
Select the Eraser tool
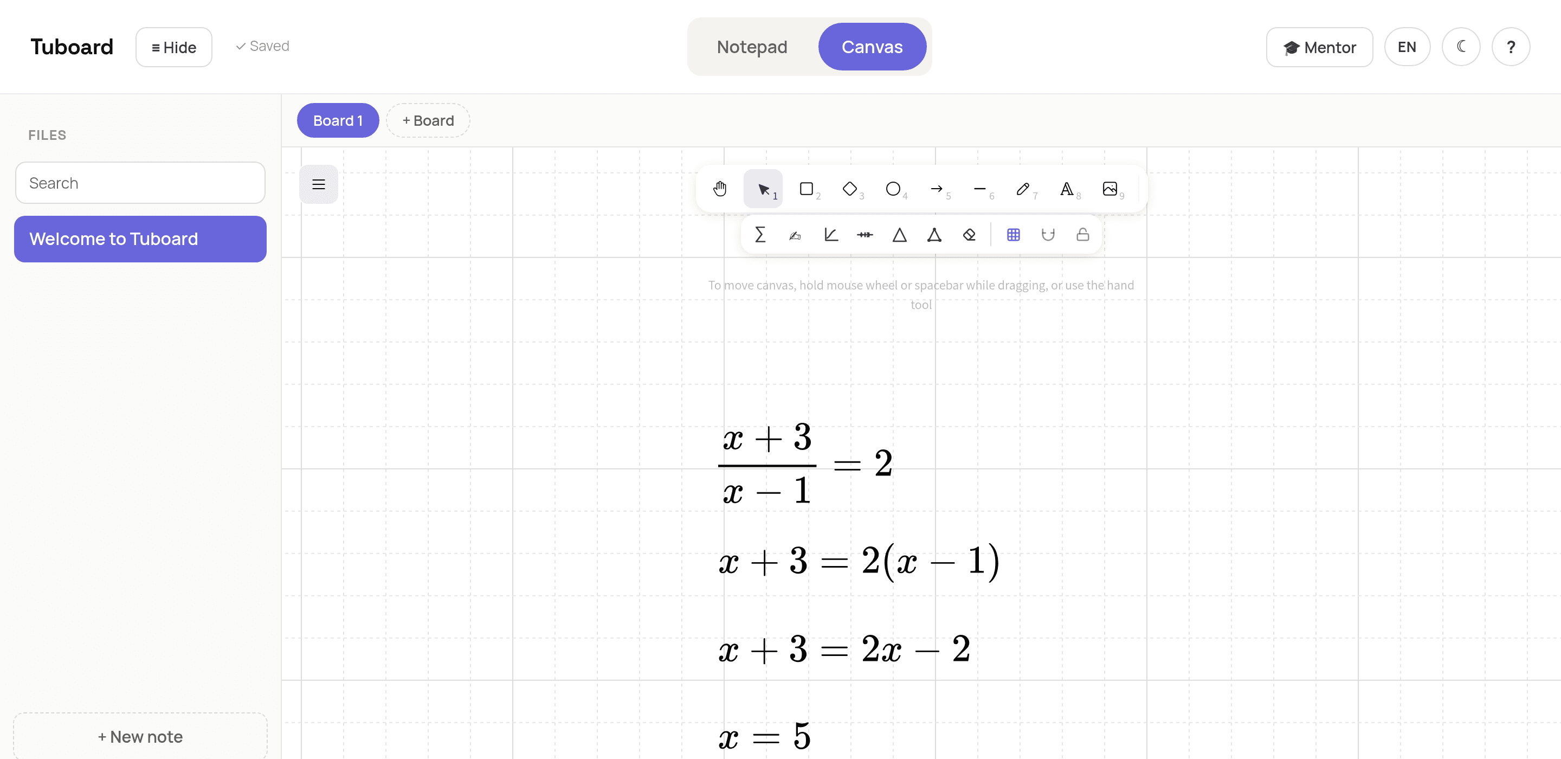coord(970,235)
